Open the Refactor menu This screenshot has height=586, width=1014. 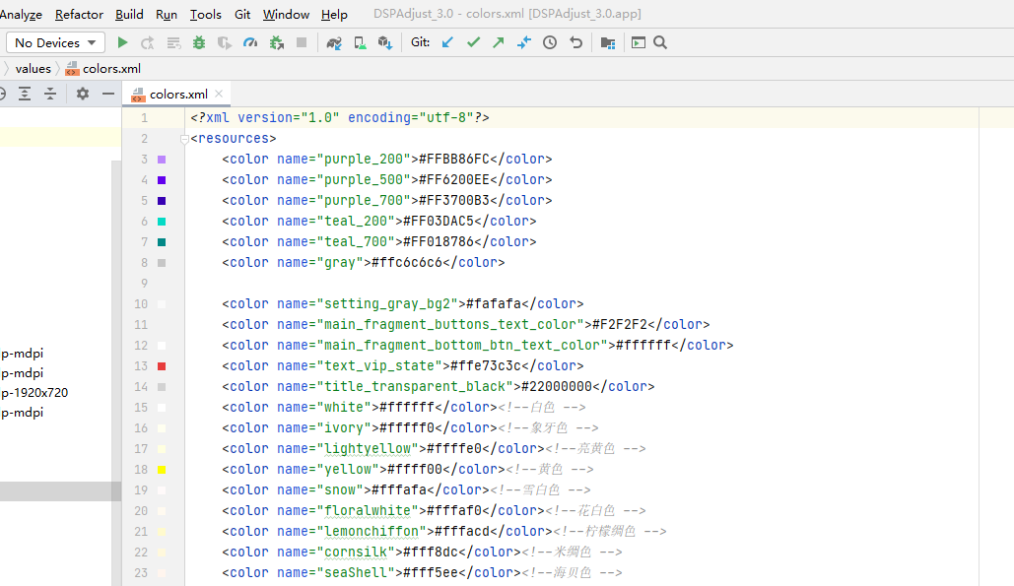pyautogui.click(x=78, y=14)
